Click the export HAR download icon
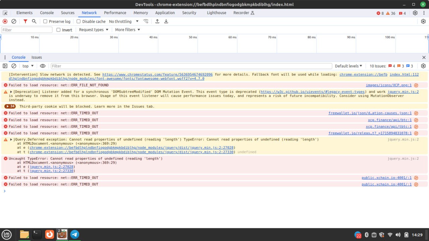429x241 pixels. pos(166,21)
